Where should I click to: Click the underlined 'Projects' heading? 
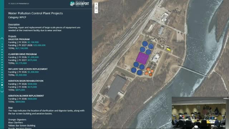12,36
